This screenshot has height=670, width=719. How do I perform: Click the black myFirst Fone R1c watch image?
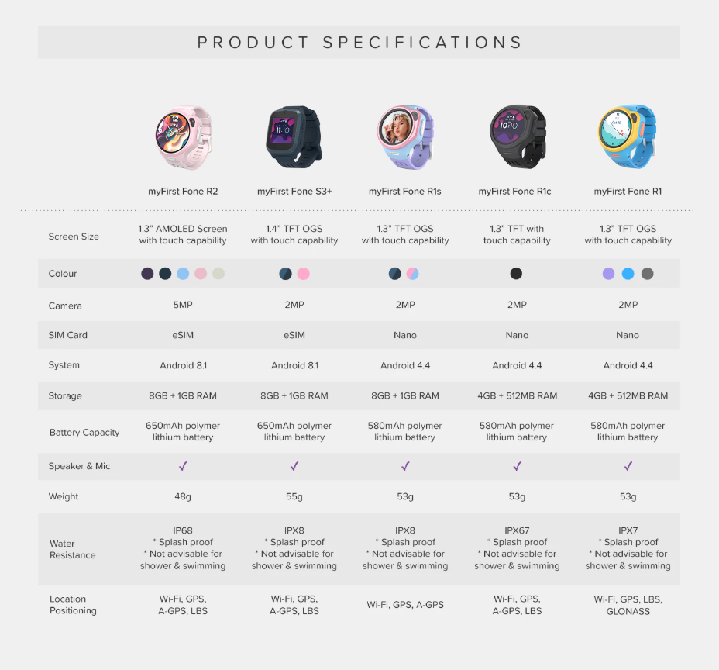click(517, 136)
